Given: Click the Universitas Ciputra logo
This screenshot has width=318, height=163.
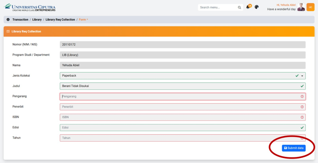Looking at the screenshot, I should [30, 7].
